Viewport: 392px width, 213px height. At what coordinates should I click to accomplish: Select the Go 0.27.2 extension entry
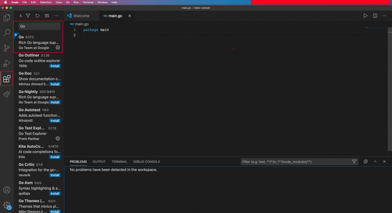[x=39, y=42]
